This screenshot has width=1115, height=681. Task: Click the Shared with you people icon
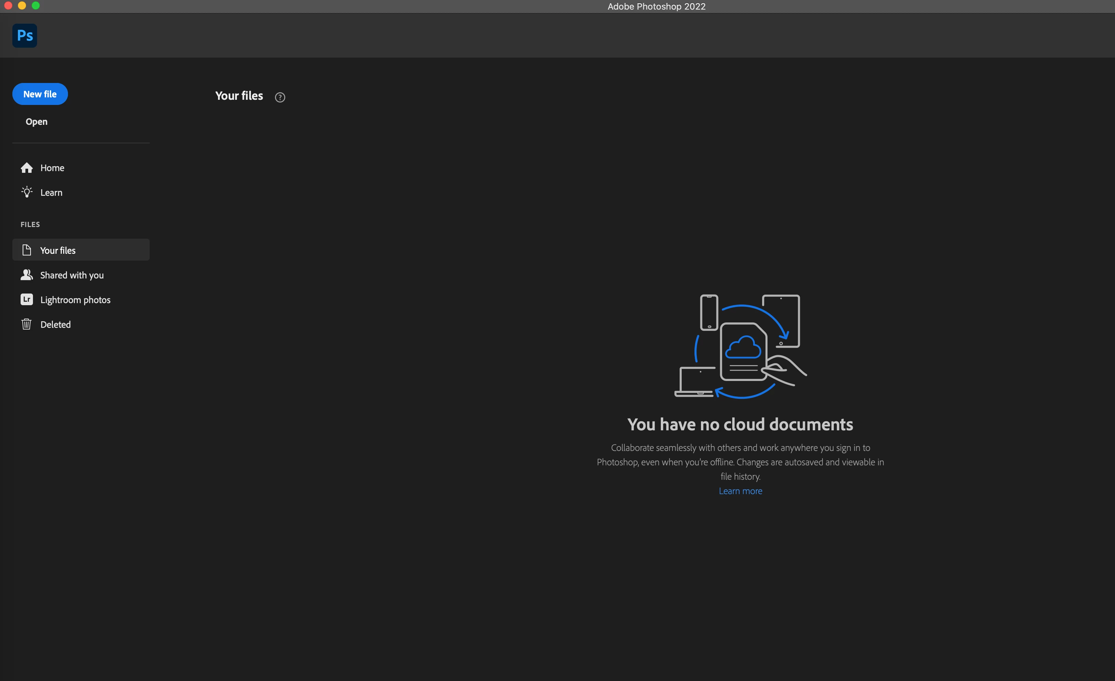click(27, 275)
